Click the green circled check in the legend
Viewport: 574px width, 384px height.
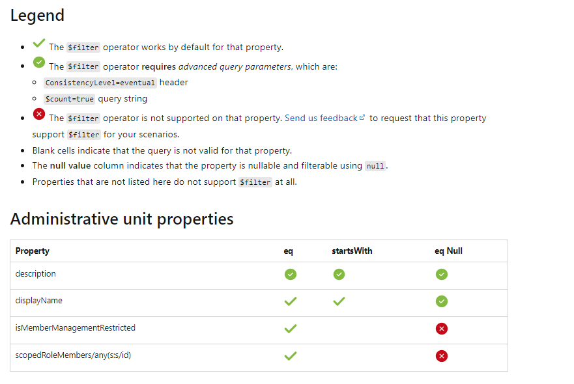[39, 62]
